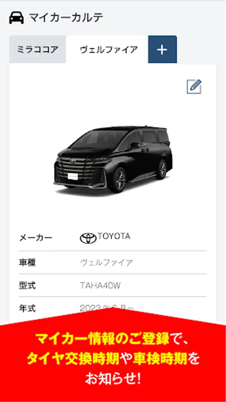The height and width of the screenshot is (402, 226).
Task: Click the TAHA40W model code value
Action: click(x=100, y=285)
